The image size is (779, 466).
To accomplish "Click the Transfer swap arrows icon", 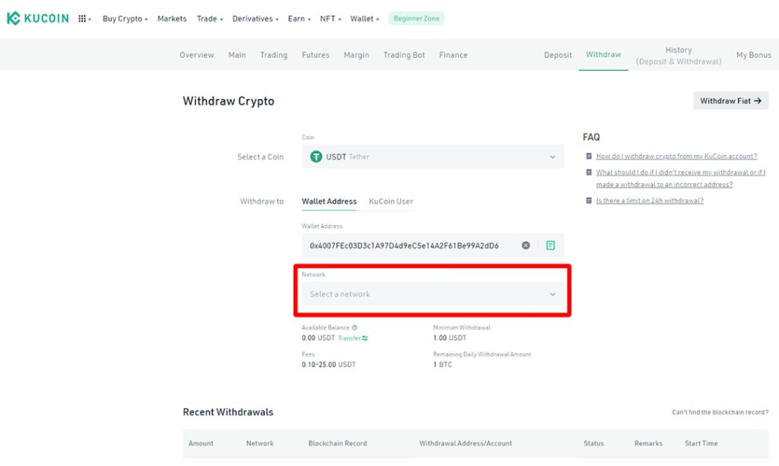I will coord(365,338).
